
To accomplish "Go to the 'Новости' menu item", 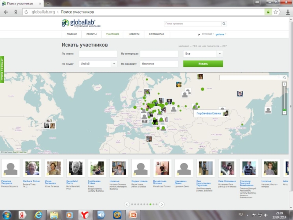I will (134, 34).
